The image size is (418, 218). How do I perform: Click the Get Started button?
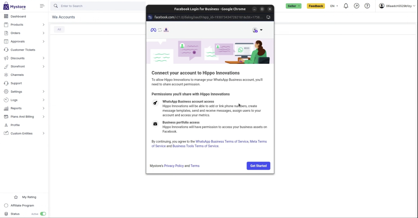[x=258, y=166]
